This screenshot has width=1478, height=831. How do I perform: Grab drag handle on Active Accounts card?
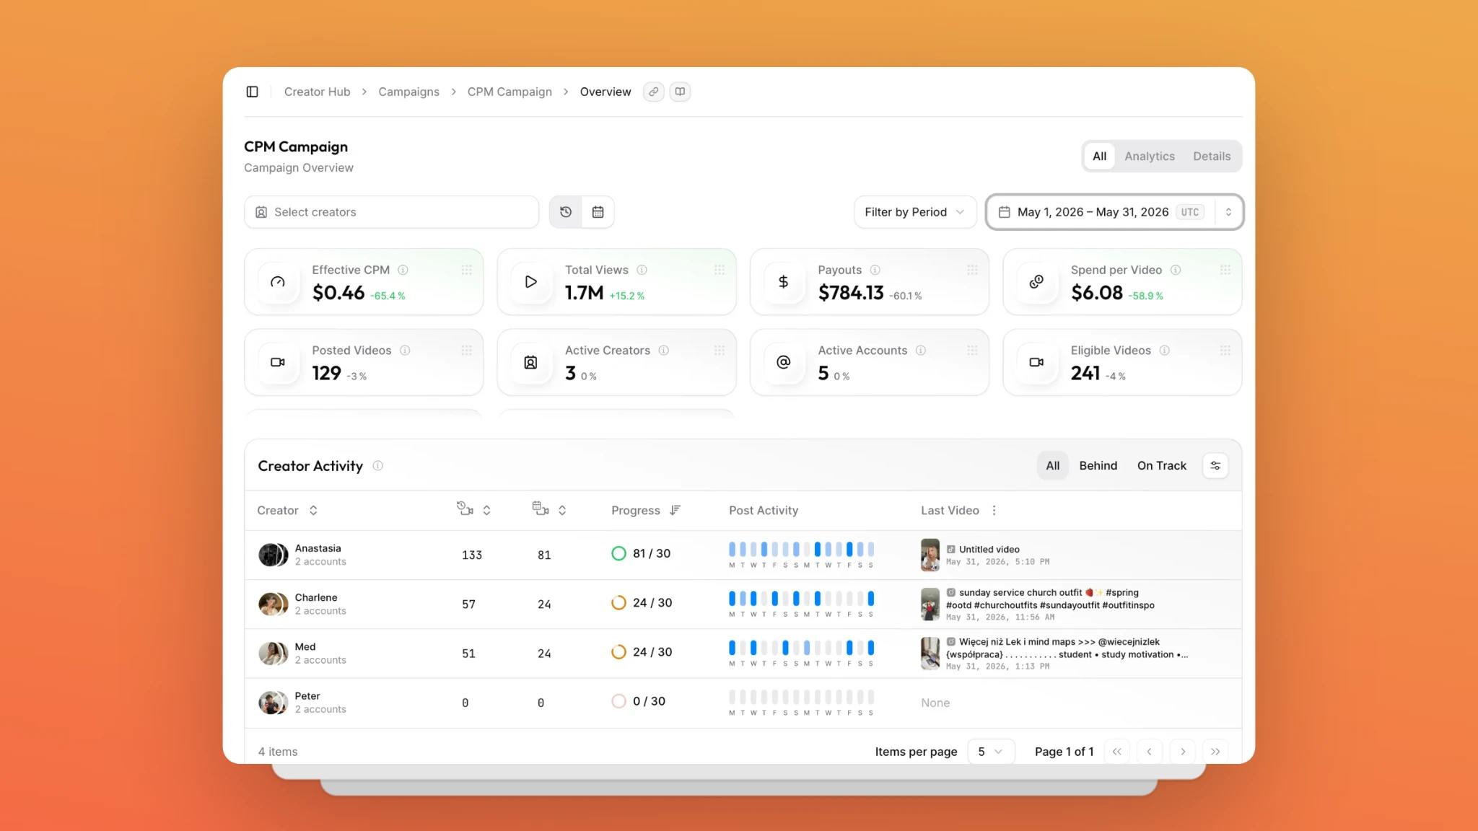tap(972, 351)
